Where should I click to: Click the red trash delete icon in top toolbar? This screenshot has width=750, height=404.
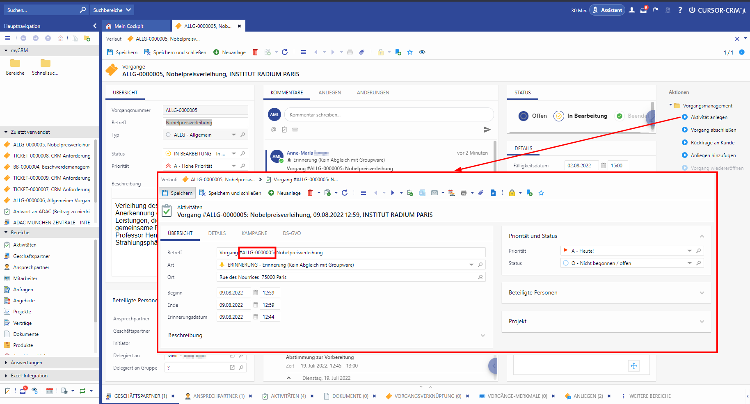pyautogui.click(x=255, y=52)
